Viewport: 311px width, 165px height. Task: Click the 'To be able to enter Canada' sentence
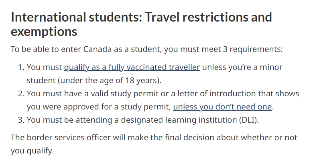(x=146, y=50)
